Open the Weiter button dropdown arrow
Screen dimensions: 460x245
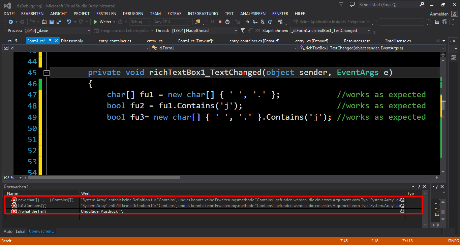[114, 22]
